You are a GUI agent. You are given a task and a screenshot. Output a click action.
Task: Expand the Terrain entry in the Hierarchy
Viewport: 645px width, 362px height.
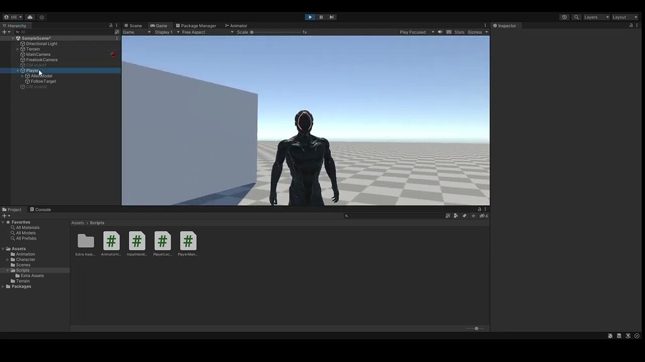coord(17,49)
